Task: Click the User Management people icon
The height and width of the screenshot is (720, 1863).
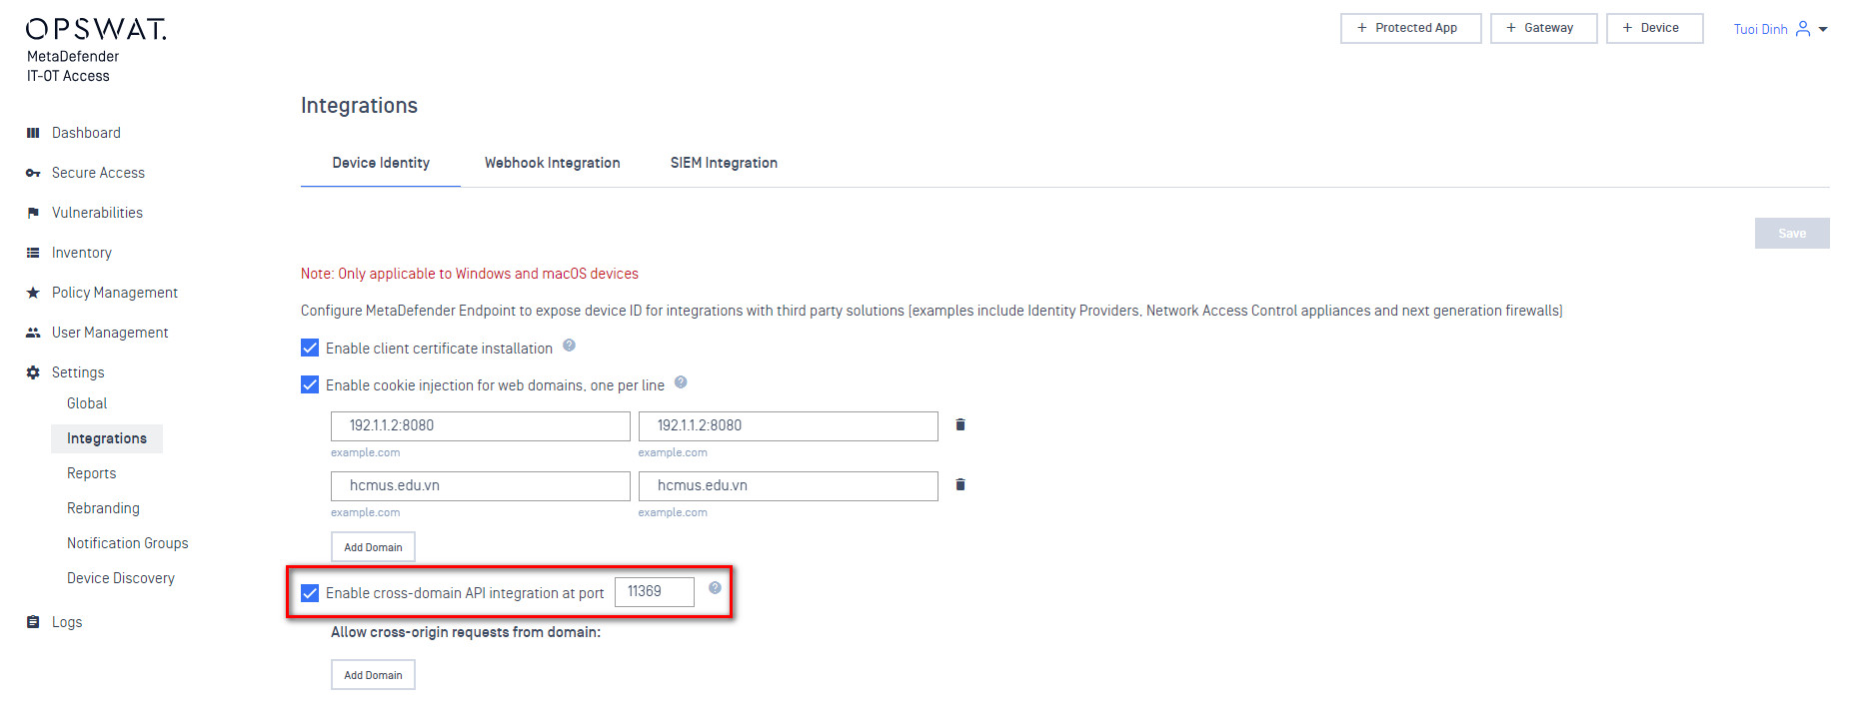Action: (33, 333)
